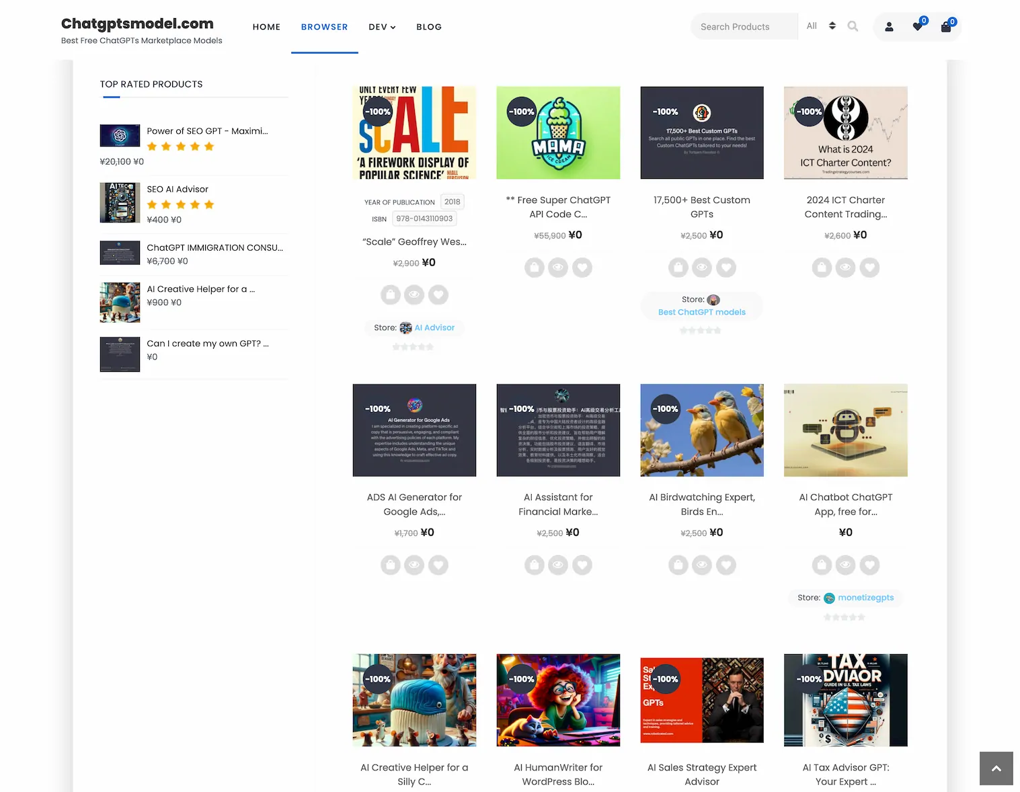Screen dimensions: 1020x792
Task: Add 17,500+ Best Custom GPTs to wishlist
Action: point(726,268)
